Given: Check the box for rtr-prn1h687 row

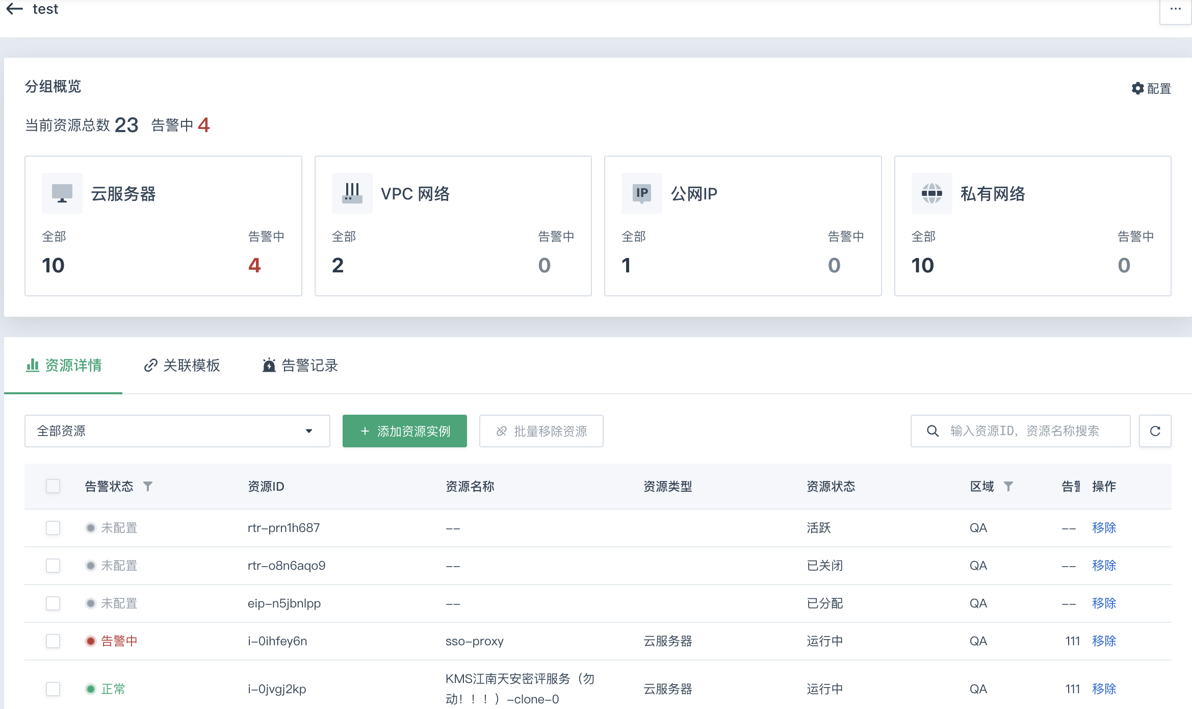Looking at the screenshot, I should 53,527.
